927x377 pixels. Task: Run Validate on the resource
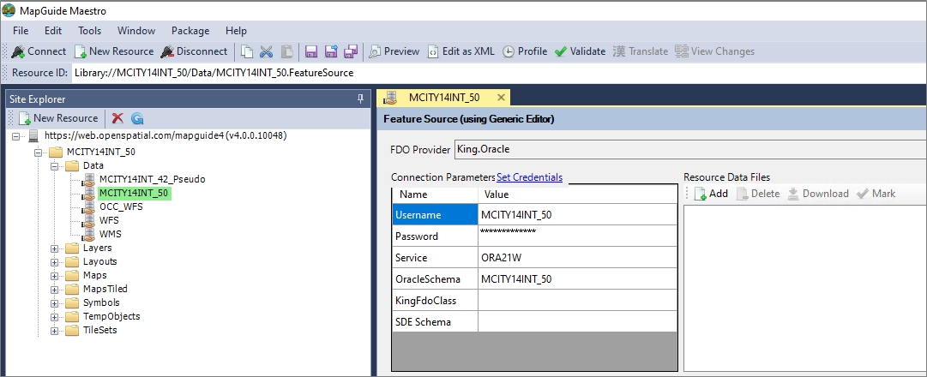click(580, 51)
